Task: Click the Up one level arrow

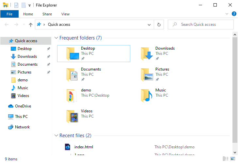Action: point(31,24)
